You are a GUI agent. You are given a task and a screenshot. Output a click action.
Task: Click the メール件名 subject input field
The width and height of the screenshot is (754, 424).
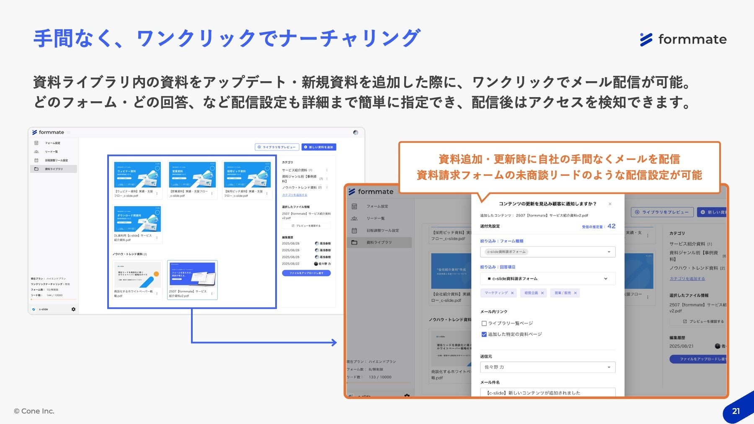548,393
